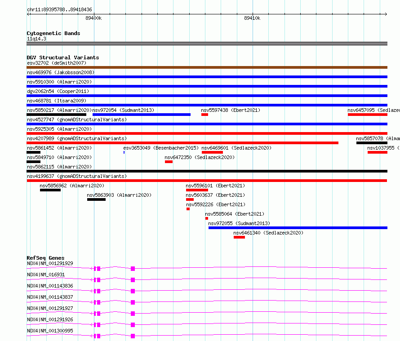Image resolution: width=400 pixels, height=341 pixels.
Task: Open nsv5862115 (Almarri2020) label
Action: tap(59, 167)
